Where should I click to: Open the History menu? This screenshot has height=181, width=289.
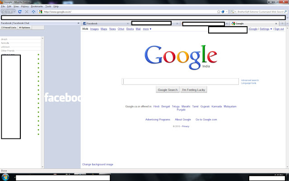tap(25, 6)
